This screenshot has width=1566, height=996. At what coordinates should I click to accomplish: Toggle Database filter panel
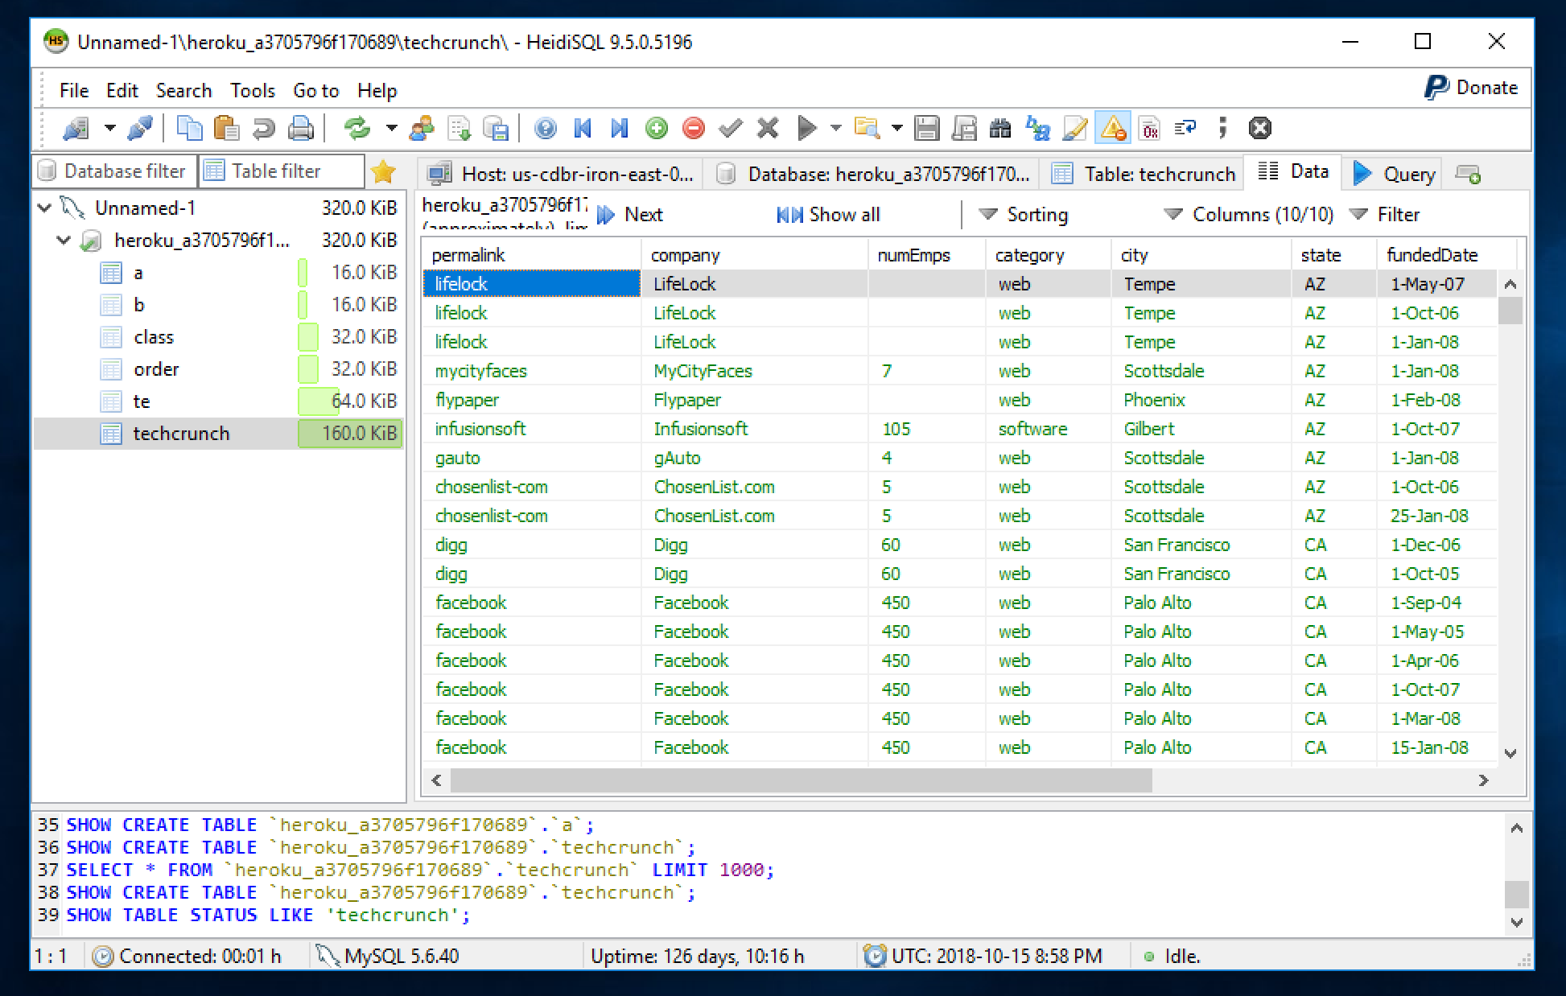(113, 174)
